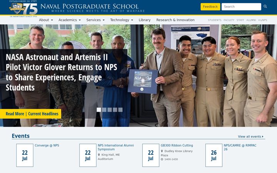
Task: Jump to the last carousel slide indicator
Action: (x=120, y=110)
